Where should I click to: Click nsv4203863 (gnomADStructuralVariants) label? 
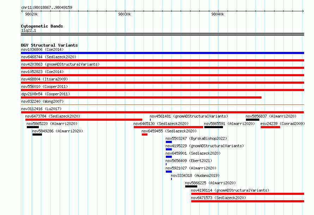point(60,64)
